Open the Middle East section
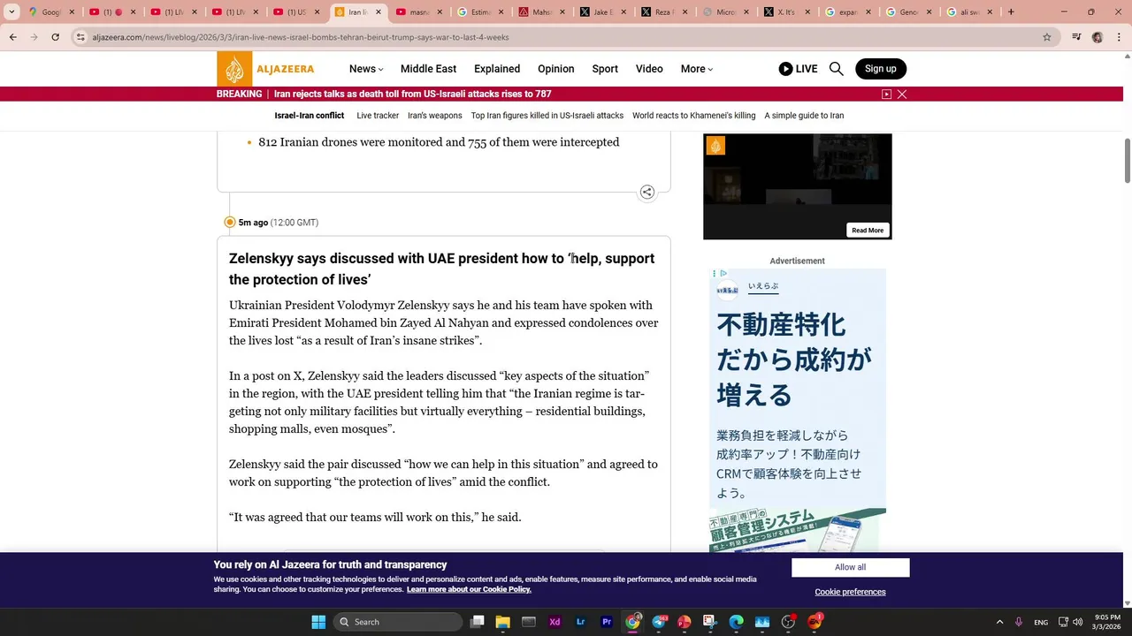The image size is (1132, 636). coord(428,69)
